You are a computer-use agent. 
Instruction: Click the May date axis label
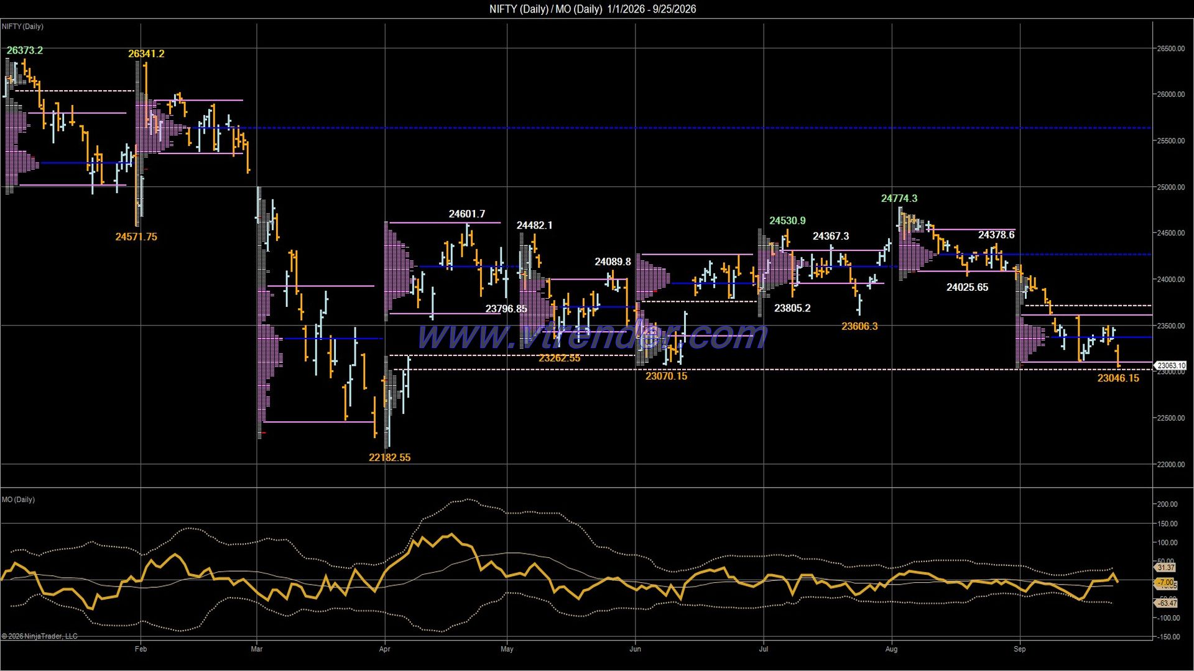(507, 649)
